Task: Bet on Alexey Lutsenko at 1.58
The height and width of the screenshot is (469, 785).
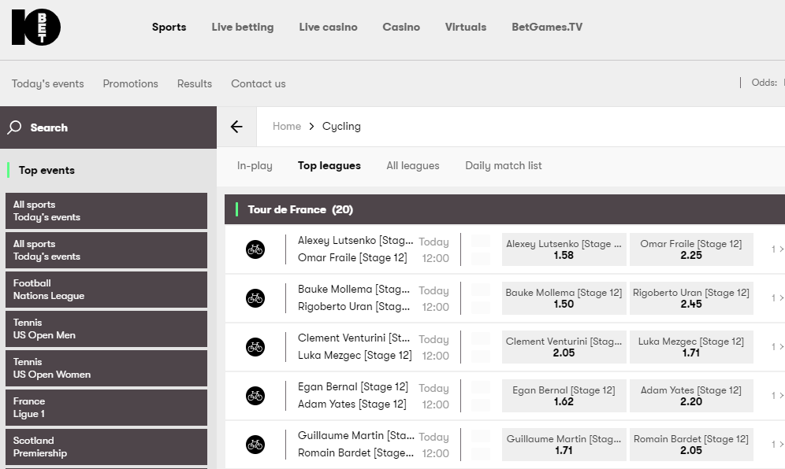Action: [564, 249]
